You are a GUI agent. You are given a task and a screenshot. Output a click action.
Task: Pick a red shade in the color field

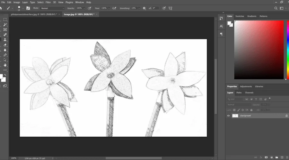pyautogui.click(x=259, y=50)
